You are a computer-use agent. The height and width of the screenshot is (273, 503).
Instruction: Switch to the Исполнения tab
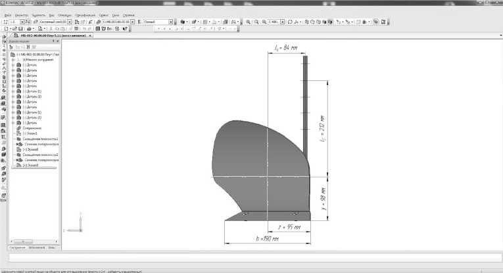37,247
